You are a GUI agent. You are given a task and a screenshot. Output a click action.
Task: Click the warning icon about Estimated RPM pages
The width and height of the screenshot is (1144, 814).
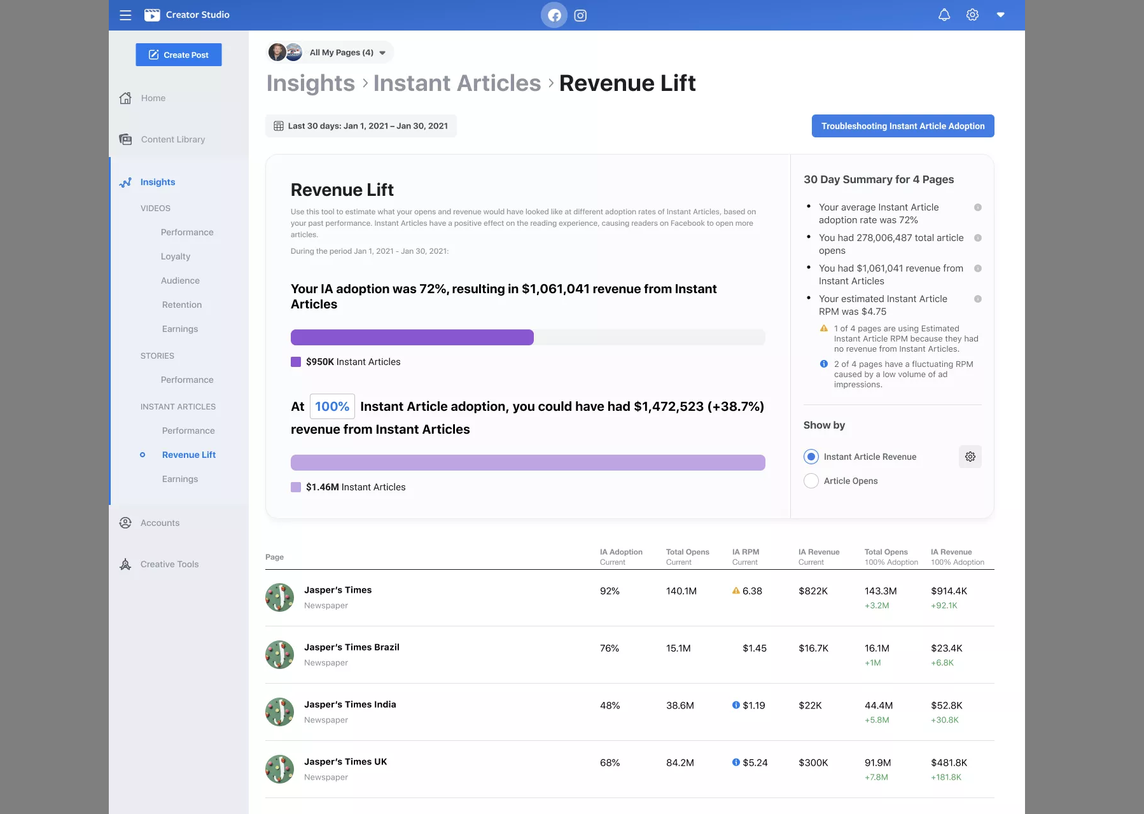pos(824,328)
